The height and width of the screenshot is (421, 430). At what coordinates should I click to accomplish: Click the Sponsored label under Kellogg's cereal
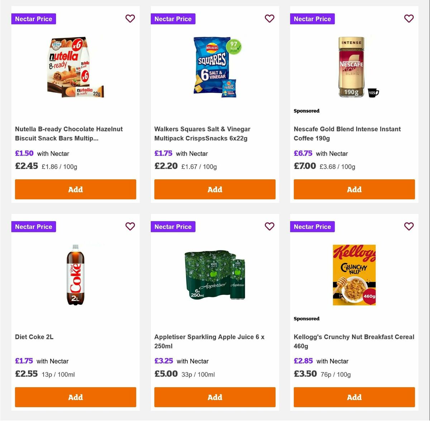(306, 318)
